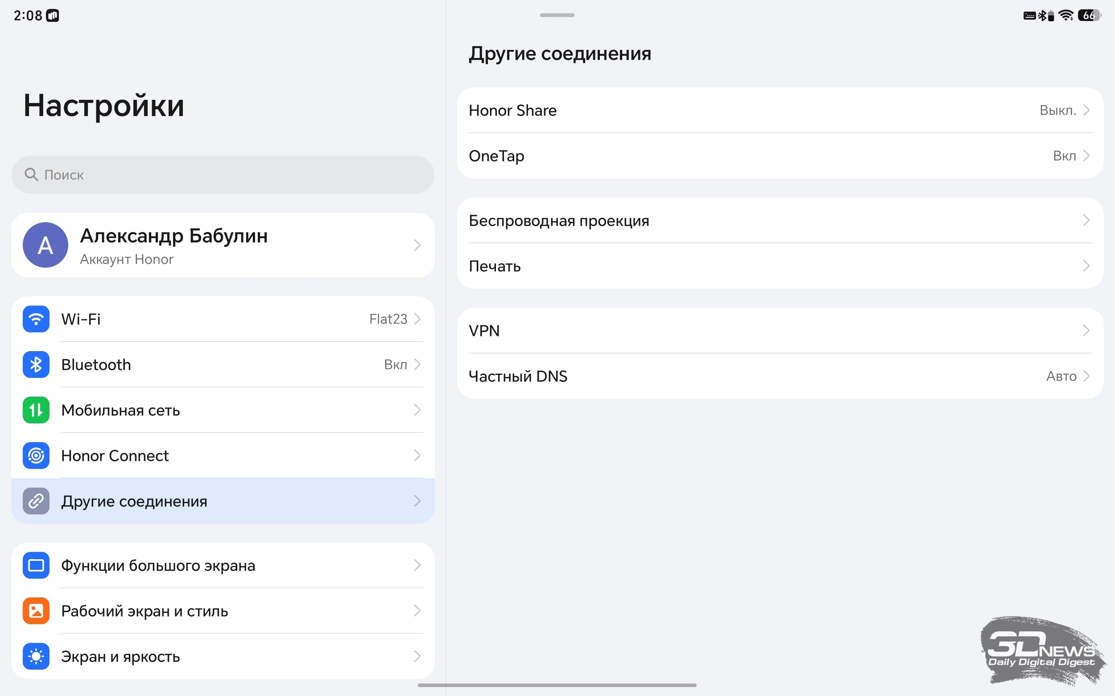Screen dimensions: 1115x696
Task: Tap the Вкл status on the Bluetooth row
Action: pos(395,365)
